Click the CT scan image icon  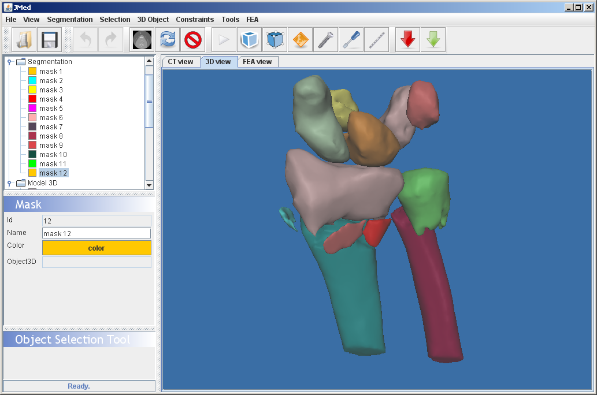(x=142, y=40)
